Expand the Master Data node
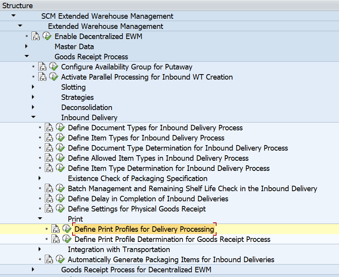This screenshot has width=339, height=277. 27,46
